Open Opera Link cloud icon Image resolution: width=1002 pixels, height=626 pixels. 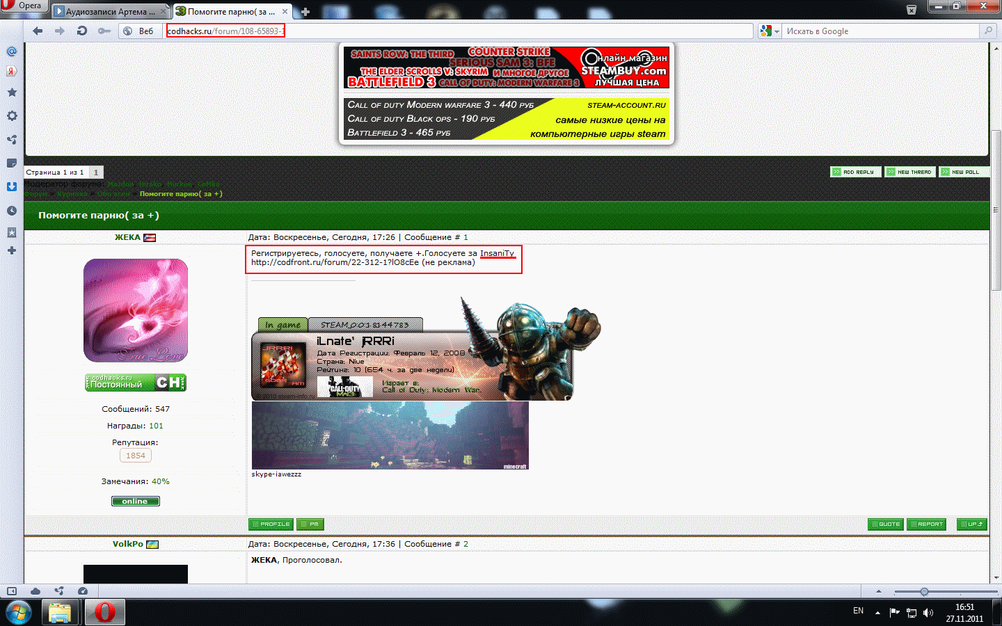tap(35, 591)
